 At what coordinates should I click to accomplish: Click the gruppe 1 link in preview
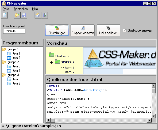[68, 62]
